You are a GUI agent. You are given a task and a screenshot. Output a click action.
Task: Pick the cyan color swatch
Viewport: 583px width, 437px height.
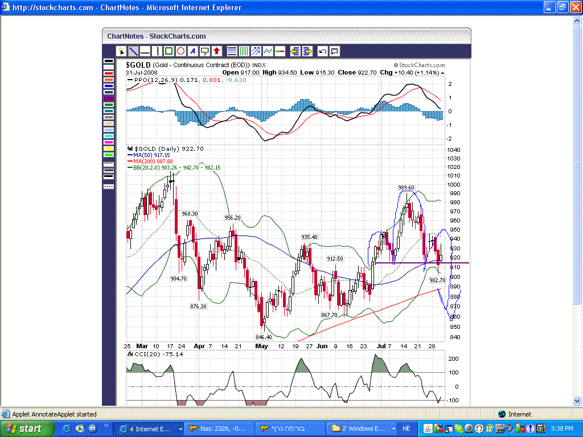(109, 137)
